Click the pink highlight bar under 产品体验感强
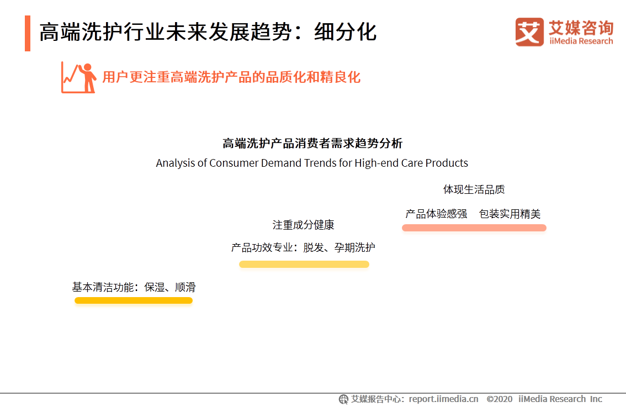The height and width of the screenshot is (407, 626). (x=474, y=228)
